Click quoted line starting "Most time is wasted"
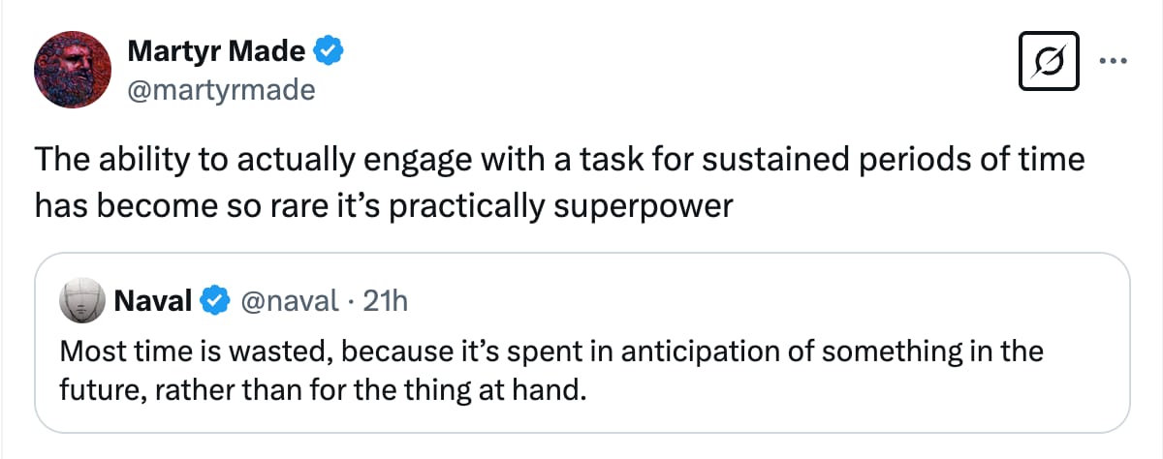Viewport: 1163px width, 459px height. (550, 351)
